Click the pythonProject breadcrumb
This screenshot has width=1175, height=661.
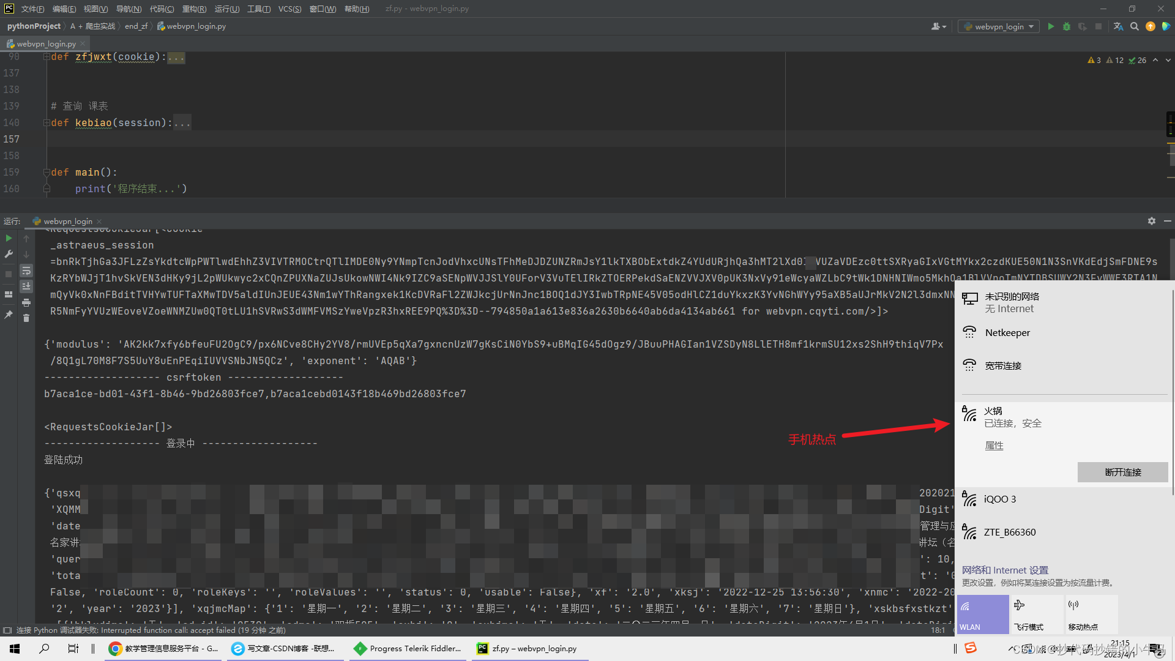pyautogui.click(x=34, y=26)
